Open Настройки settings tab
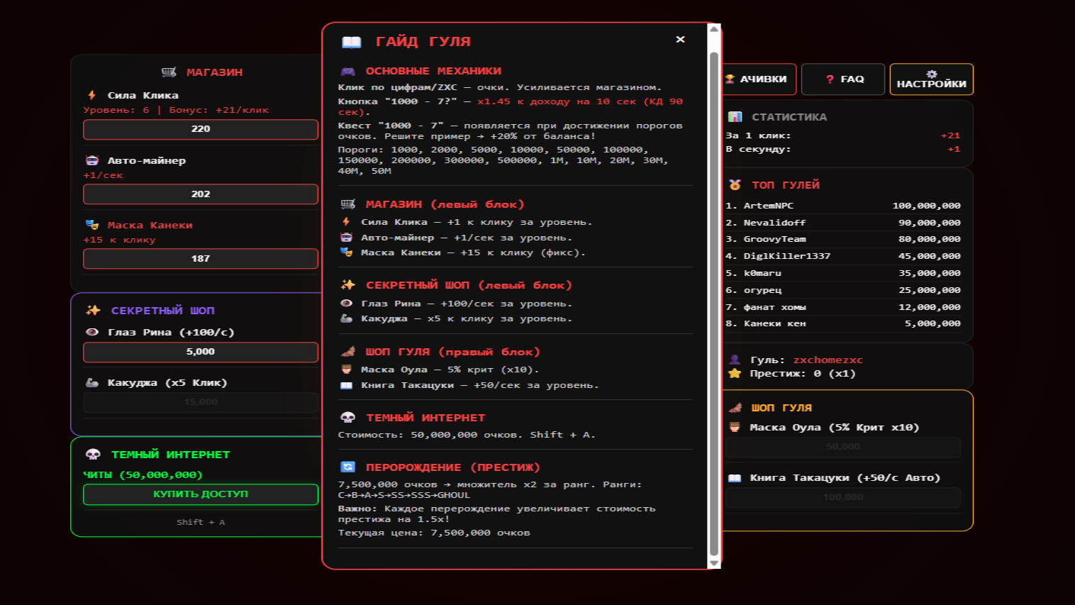The height and width of the screenshot is (605, 1075). 931,79
